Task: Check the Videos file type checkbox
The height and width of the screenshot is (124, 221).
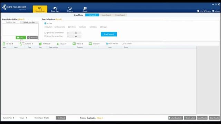Action: pos(90,27)
